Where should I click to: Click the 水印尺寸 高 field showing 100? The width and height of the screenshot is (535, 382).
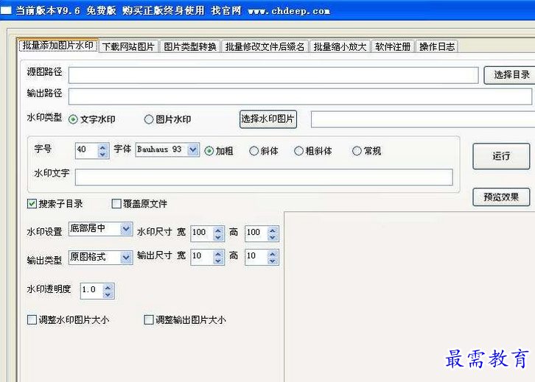pos(256,233)
